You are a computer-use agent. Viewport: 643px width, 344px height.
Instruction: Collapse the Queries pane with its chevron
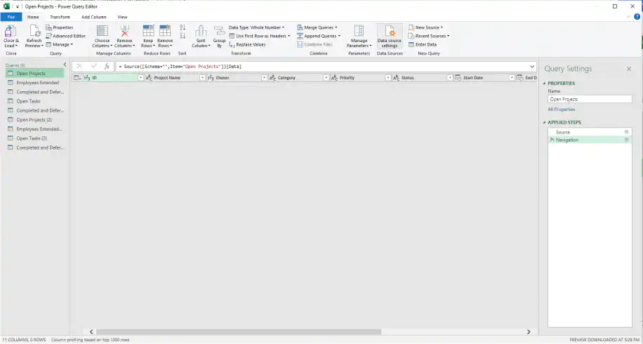tap(65, 65)
